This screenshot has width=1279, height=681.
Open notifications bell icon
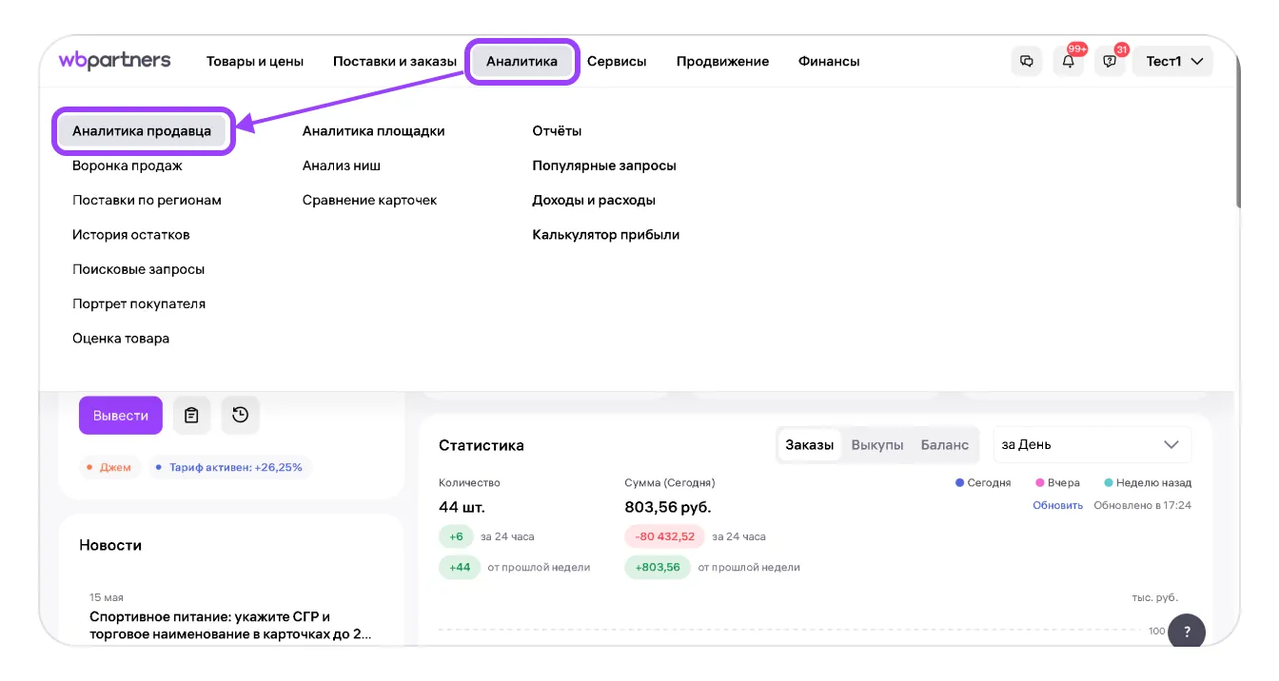[x=1068, y=62]
